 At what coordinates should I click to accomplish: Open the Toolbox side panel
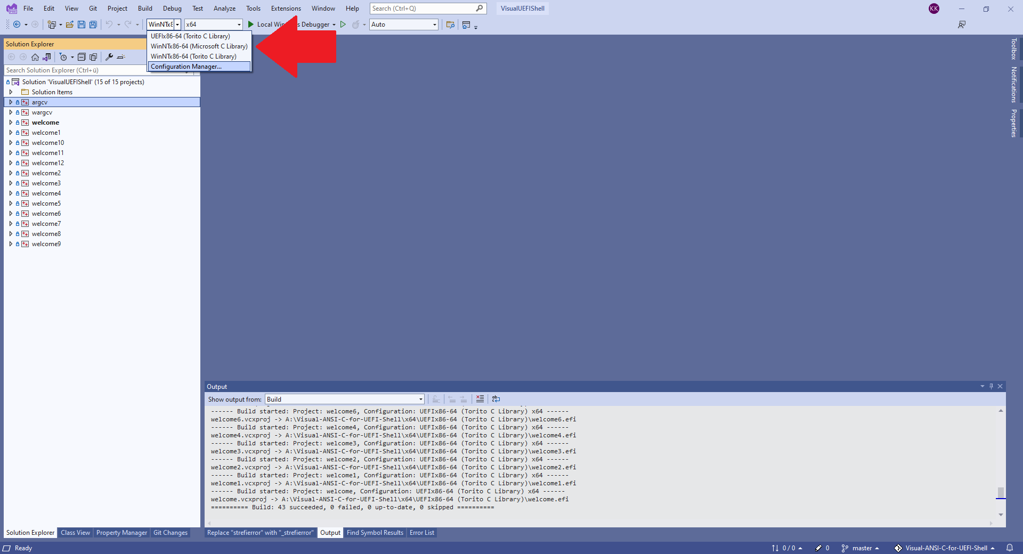[x=1013, y=49]
